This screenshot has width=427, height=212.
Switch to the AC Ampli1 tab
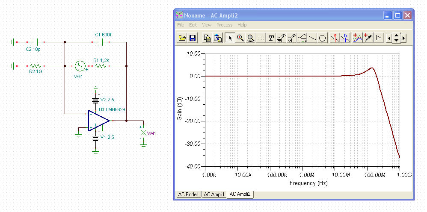214,194
